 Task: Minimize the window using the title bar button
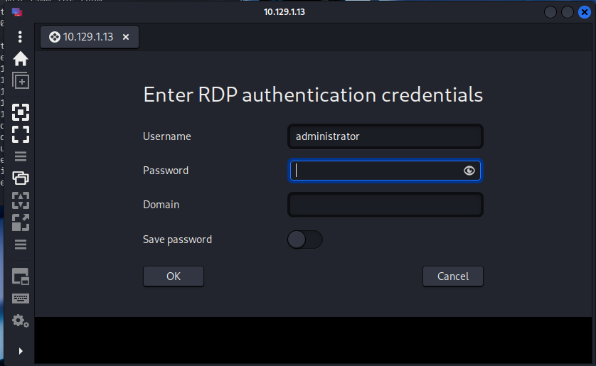click(550, 12)
